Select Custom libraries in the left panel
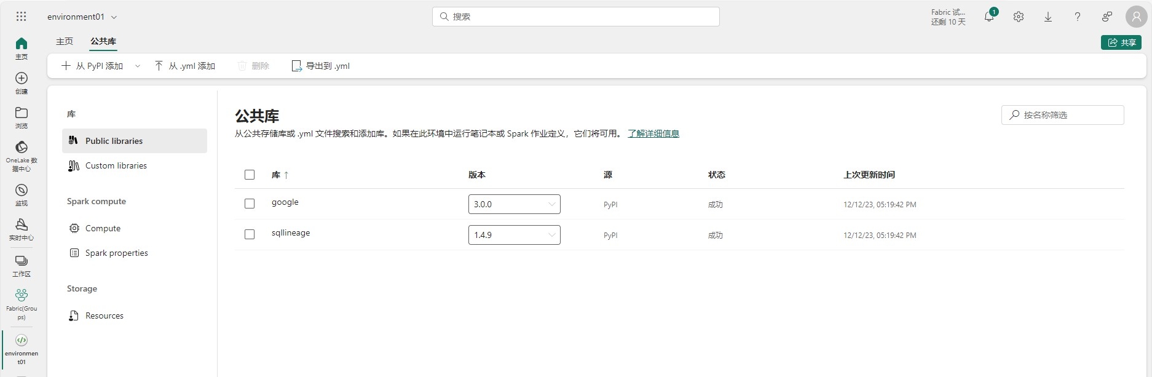 pyautogui.click(x=116, y=165)
